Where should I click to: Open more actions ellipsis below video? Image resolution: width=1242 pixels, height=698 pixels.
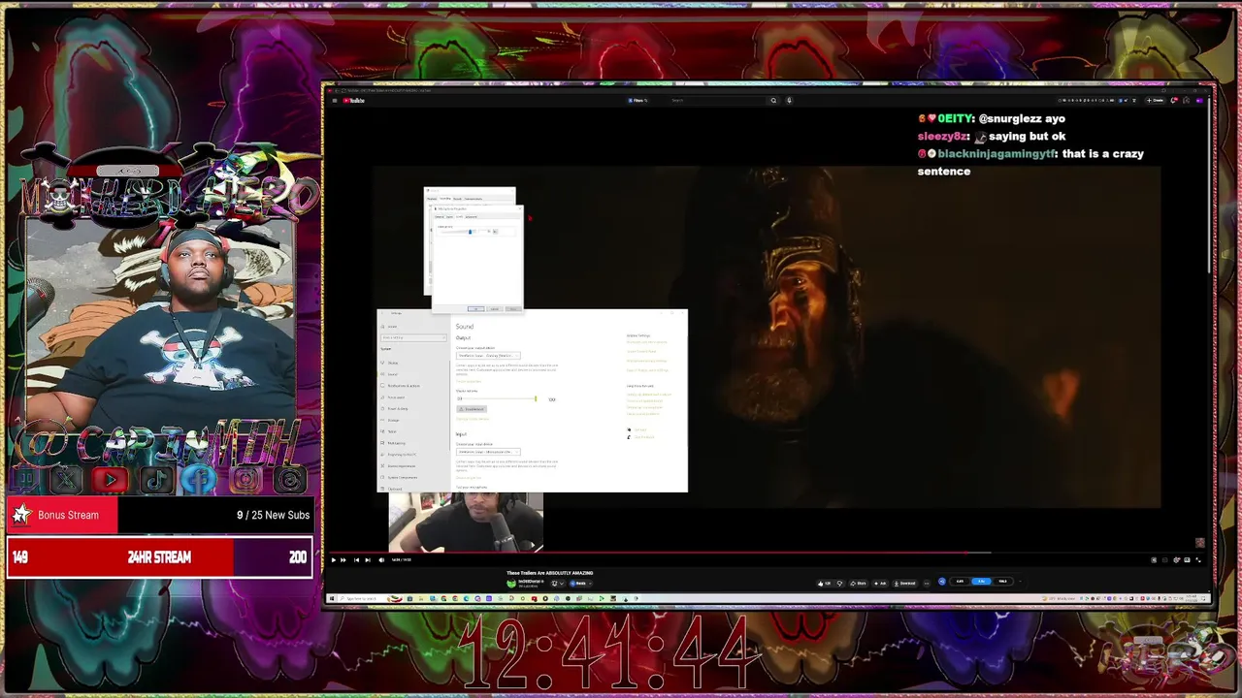pyautogui.click(x=926, y=583)
